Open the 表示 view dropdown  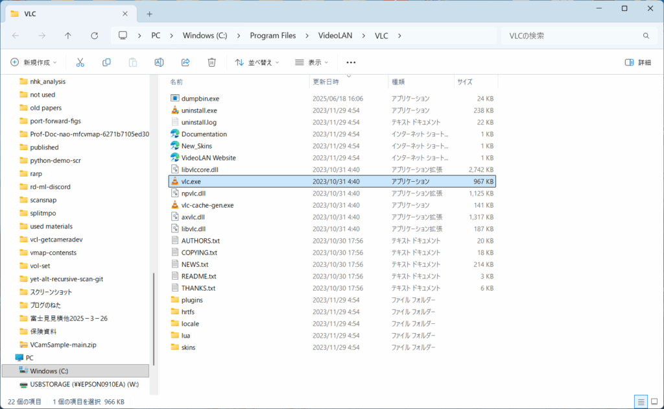(x=312, y=62)
